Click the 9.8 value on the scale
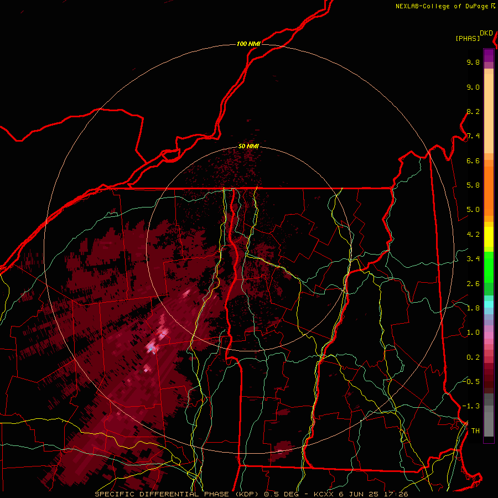 [473, 63]
